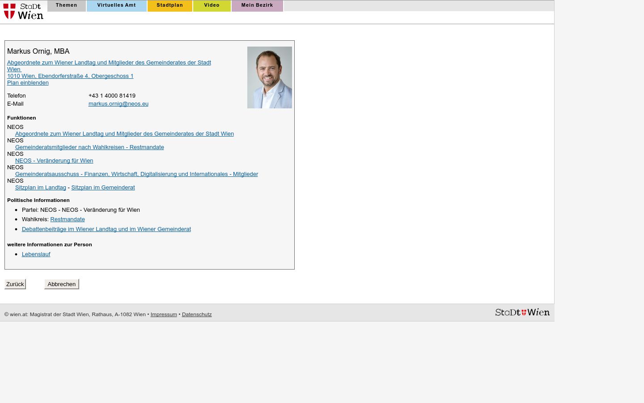Open Impressum in the footer
The height and width of the screenshot is (403, 644).
(x=164, y=314)
